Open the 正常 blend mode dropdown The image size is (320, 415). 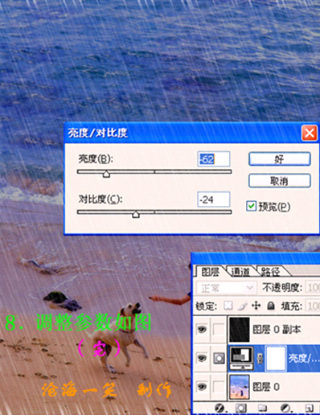(x=226, y=288)
